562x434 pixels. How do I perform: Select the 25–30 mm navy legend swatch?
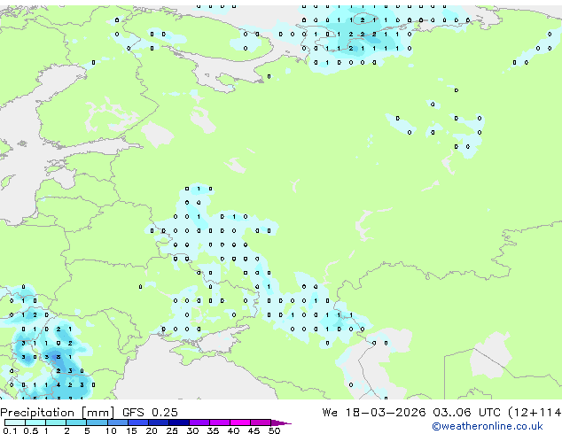point(179,422)
